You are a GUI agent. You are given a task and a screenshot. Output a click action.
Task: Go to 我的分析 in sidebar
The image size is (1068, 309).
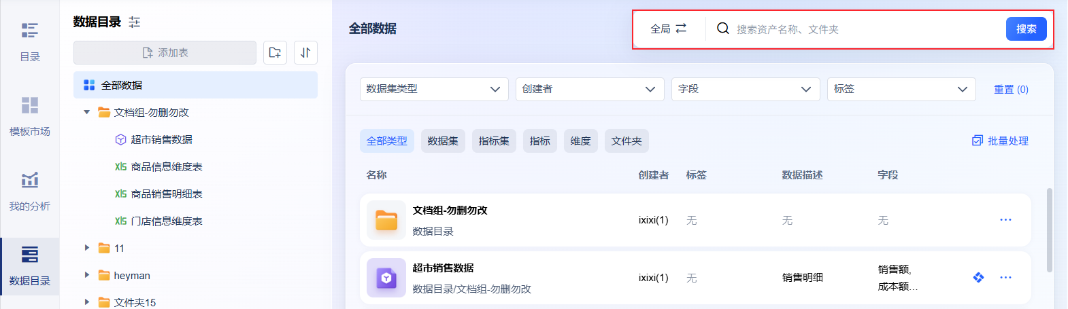coord(29,190)
